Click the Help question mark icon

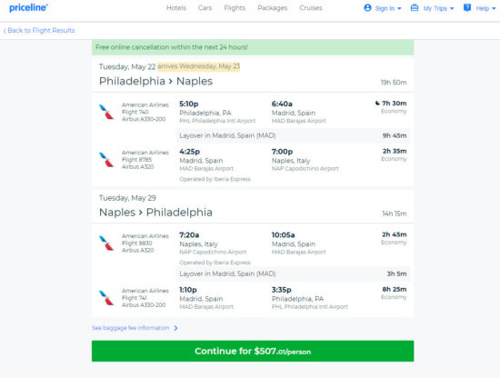[x=467, y=7]
